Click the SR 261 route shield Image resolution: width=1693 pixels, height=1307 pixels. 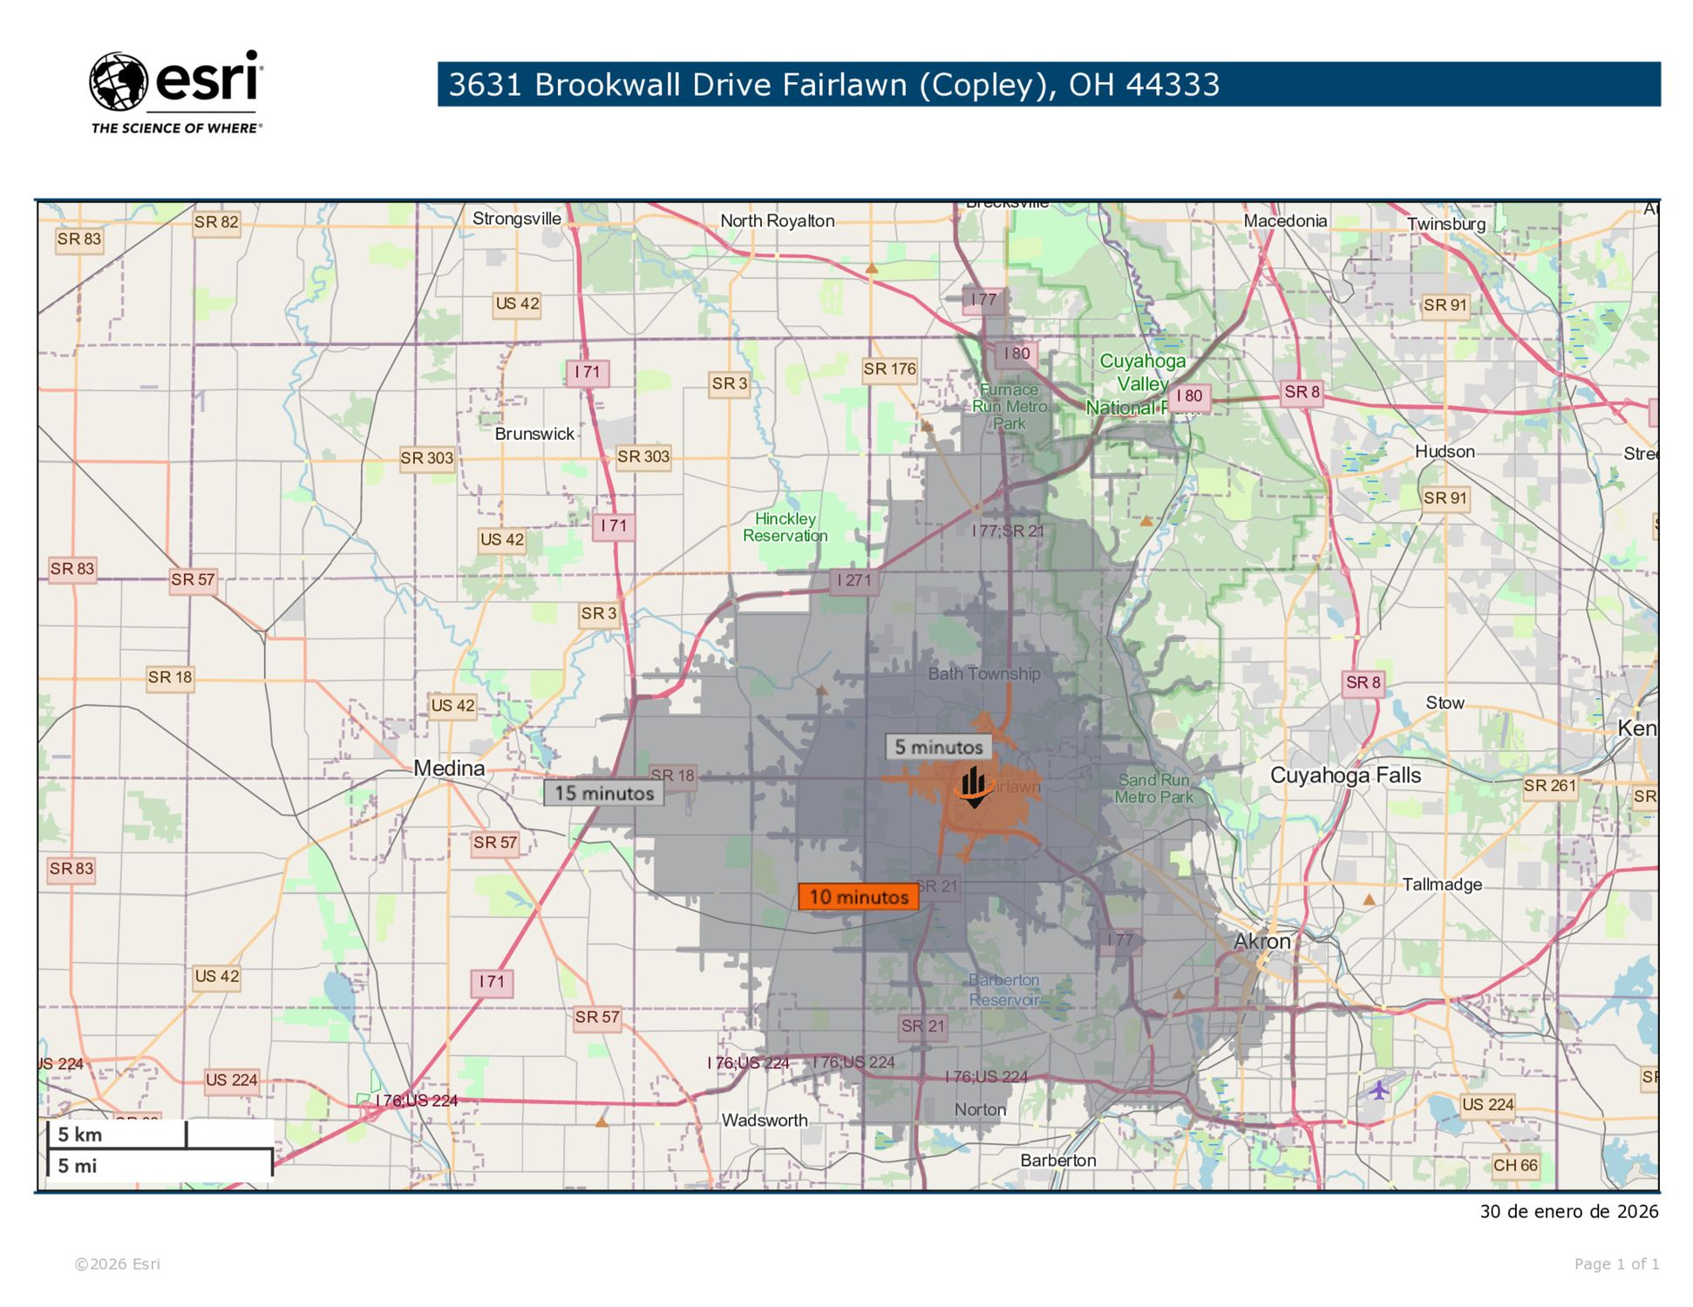point(1549,786)
